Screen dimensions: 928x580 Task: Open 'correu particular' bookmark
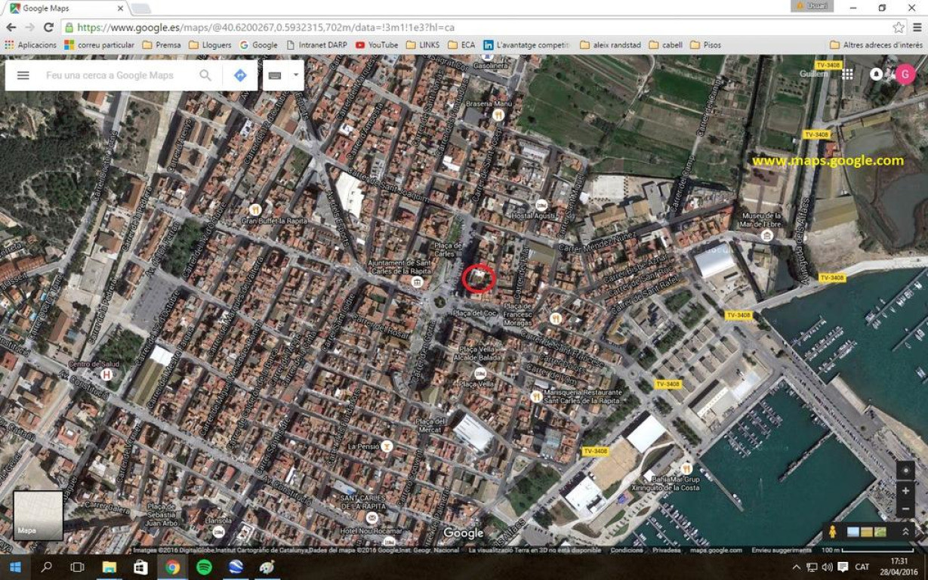coord(99,45)
